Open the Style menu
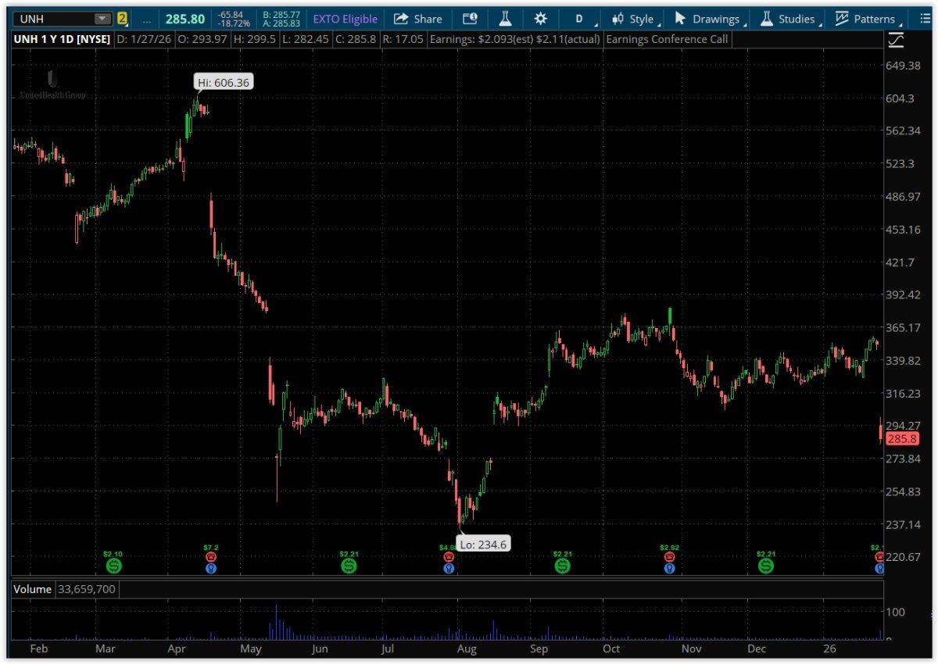This screenshot has width=938, height=664. [x=634, y=19]
